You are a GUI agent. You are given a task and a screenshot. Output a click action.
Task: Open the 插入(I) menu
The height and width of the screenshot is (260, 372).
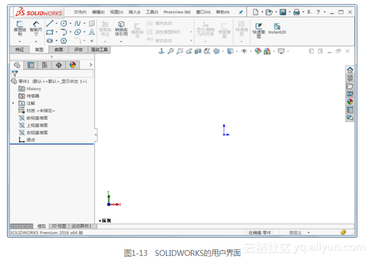pyautogui.click(x=134, y=12)
